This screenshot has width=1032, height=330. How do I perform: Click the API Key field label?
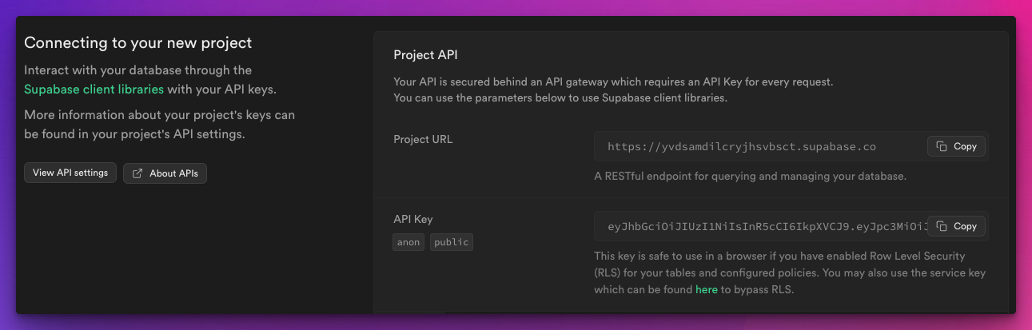pyautogui.click(x=413, y=219)
